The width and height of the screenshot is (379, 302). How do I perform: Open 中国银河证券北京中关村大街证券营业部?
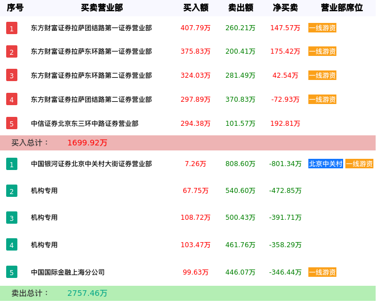pyautogui.click(x=91, y=164)
